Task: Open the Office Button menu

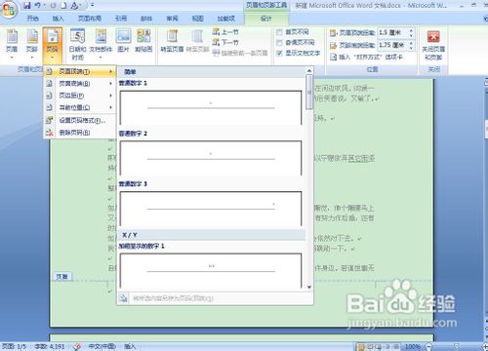Action: (9, 10)
